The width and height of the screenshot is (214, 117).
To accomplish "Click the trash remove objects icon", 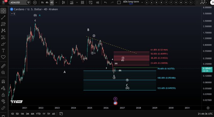I will [3, 116].
